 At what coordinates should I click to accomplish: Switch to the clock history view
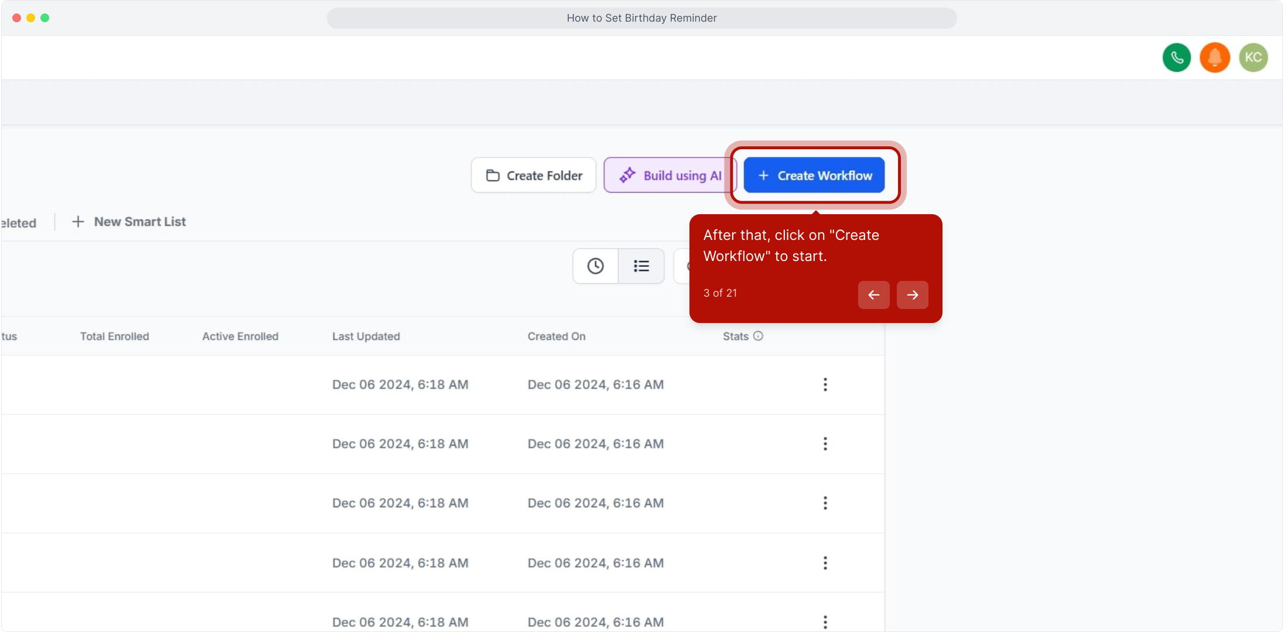coord(595,266)
